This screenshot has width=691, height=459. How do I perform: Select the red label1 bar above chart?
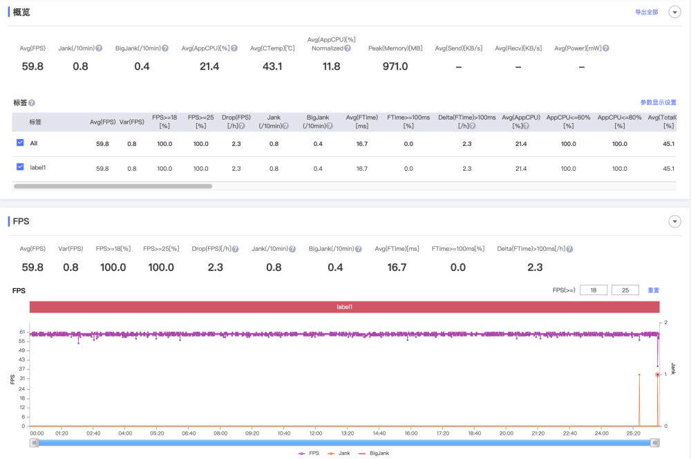point(345,307)
